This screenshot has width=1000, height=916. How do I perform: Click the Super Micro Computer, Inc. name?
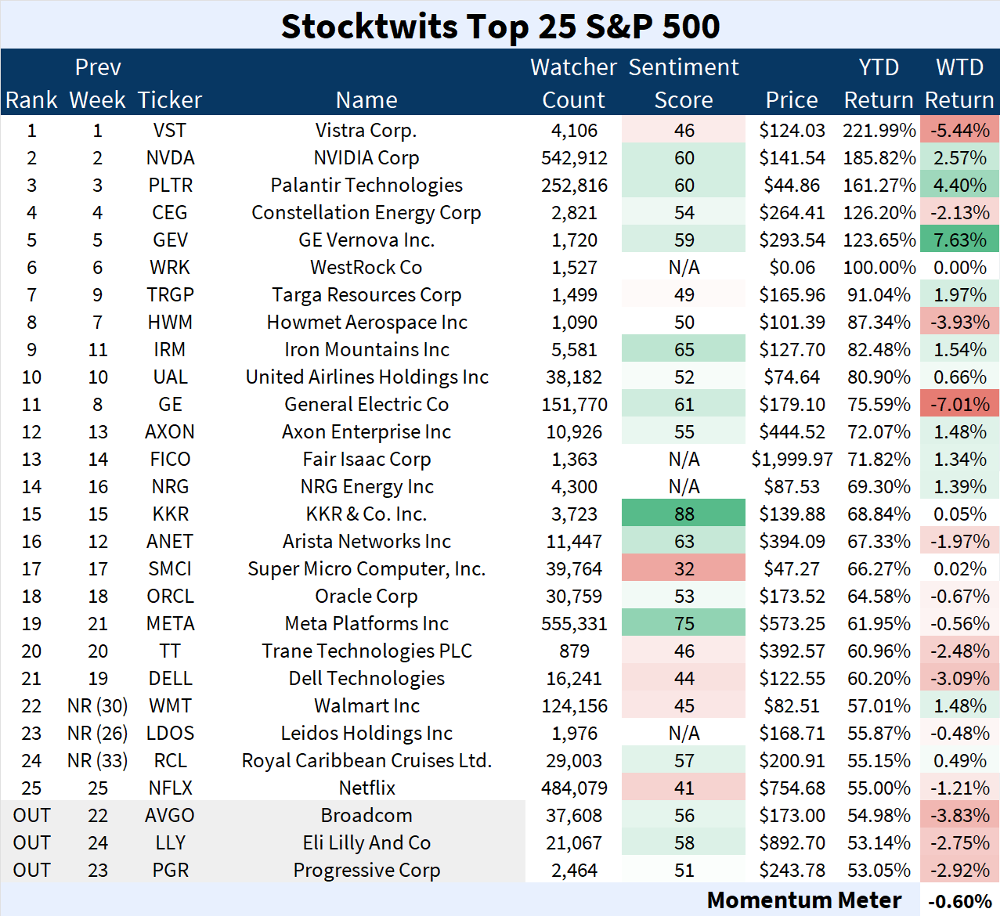click(x=366, y=569)
